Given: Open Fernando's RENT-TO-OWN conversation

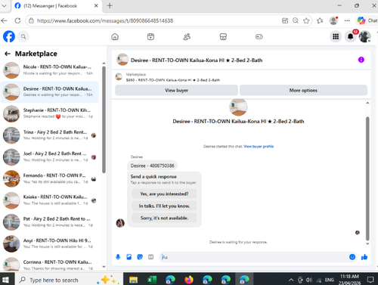Looking at the screenshot, I should tap(50, 178).
